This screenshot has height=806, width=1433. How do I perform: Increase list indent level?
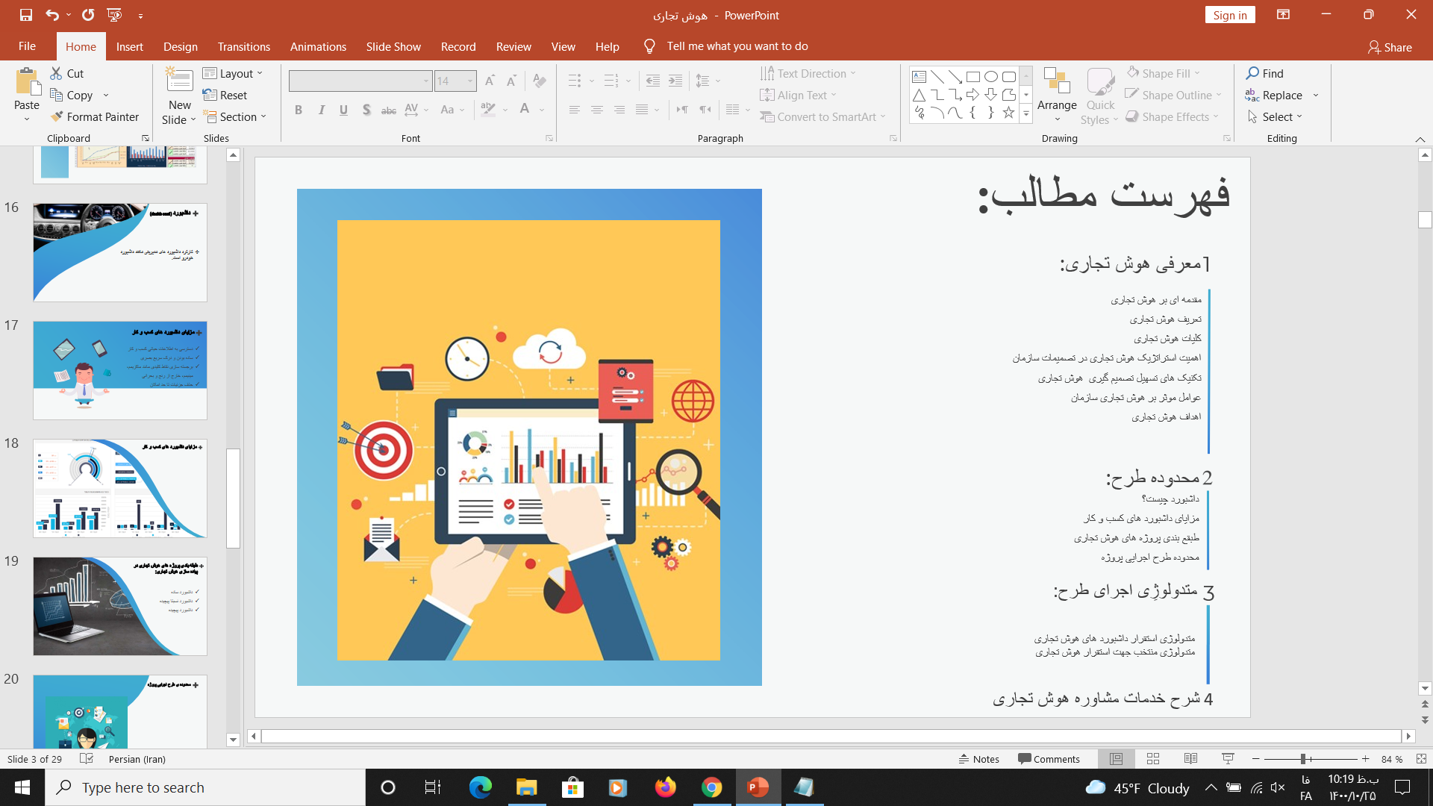[x=675, y=81]
